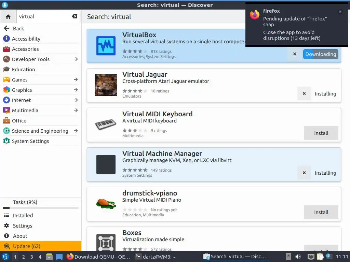Screen dimensions: 350x262
Task: Open the Virtual Machine Manager title
Action: [x=162, y=154]
